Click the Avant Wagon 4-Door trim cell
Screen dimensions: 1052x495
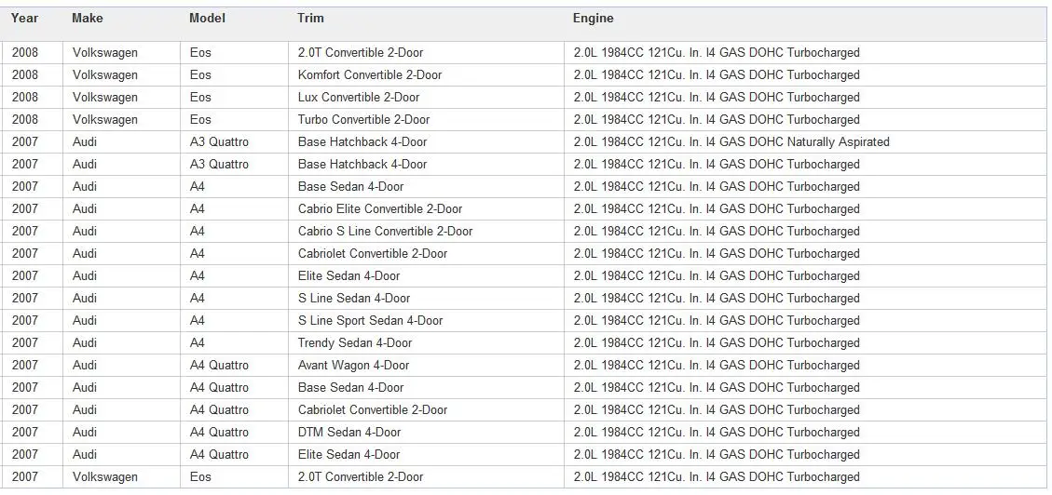(353, 366)
